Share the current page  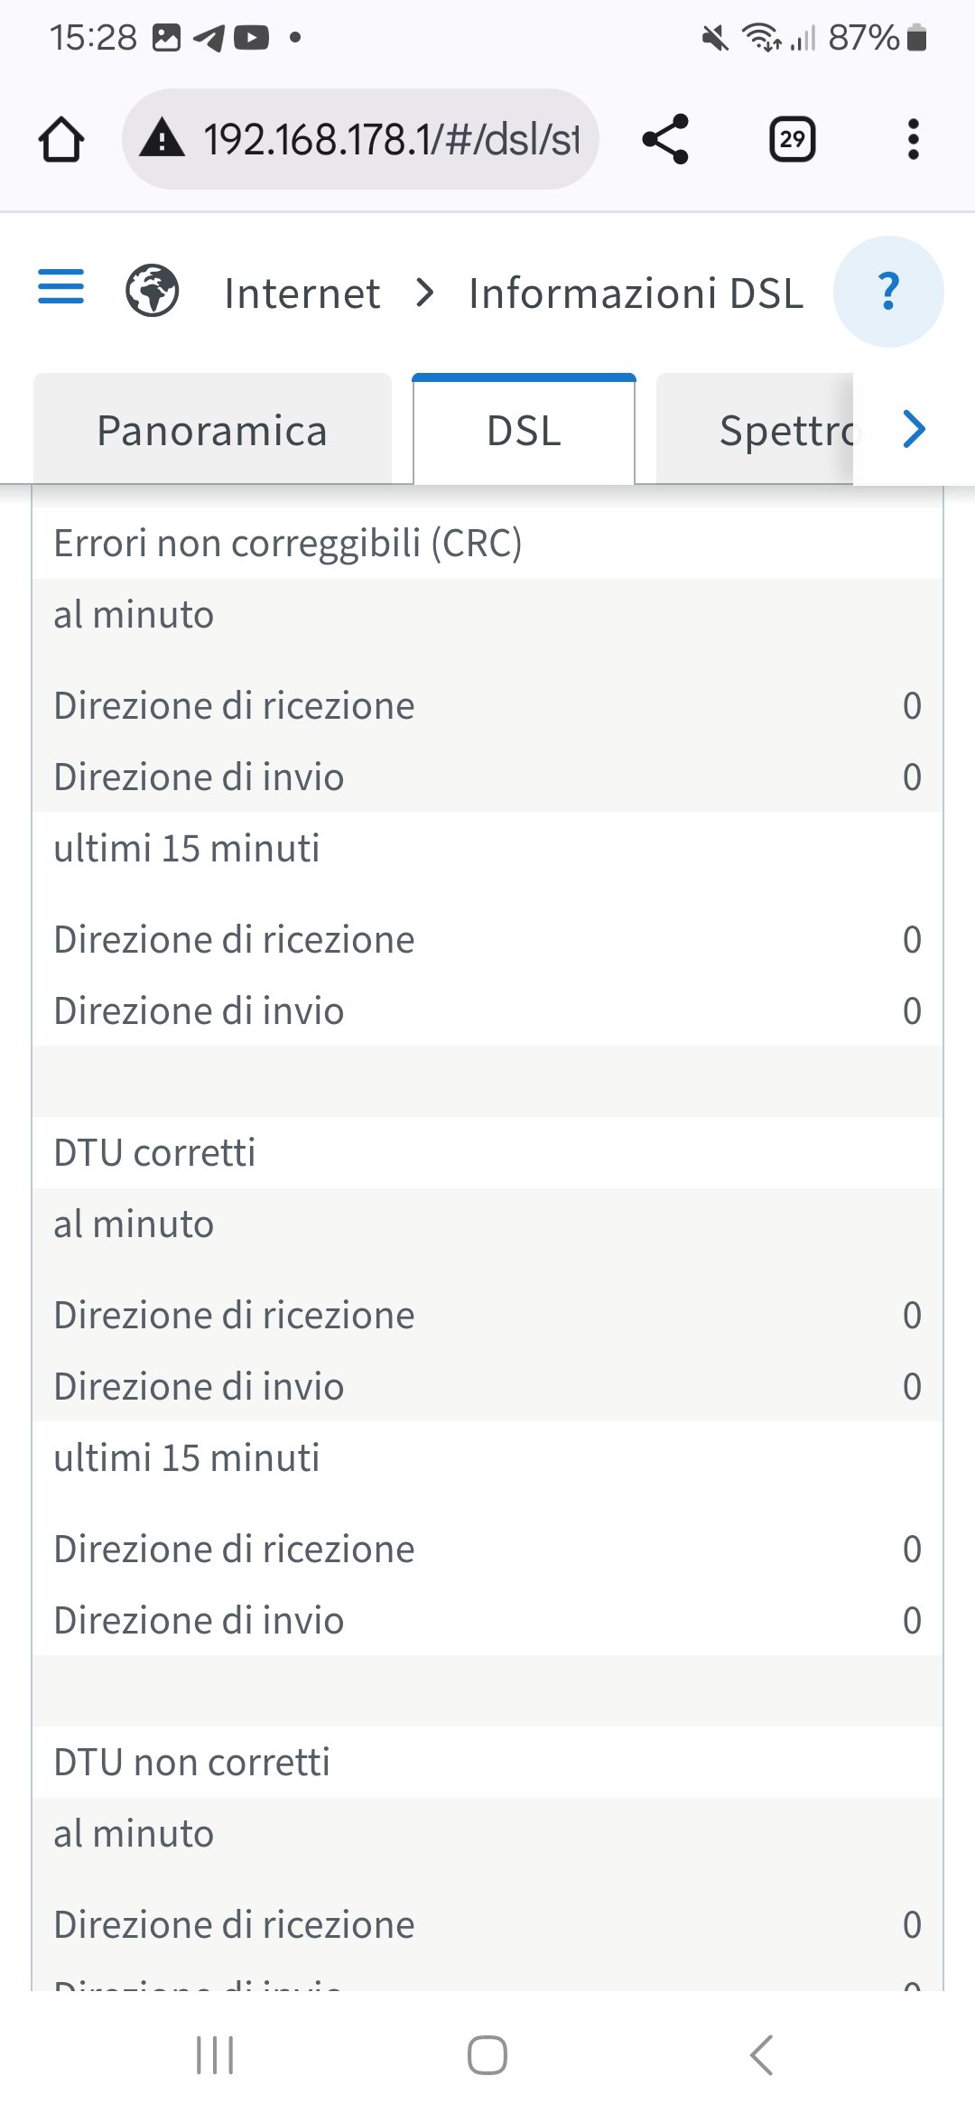665,139
